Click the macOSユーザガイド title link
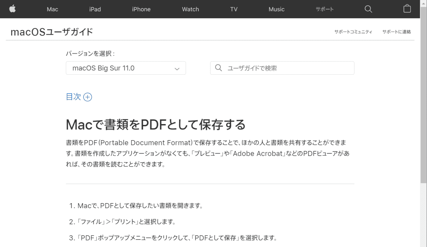This screenshot has height=247, width=427. pyautogui.click(x=52, y=32)
